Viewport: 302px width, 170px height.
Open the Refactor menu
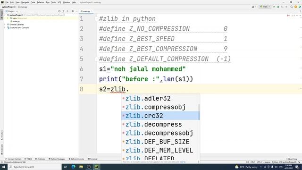click(x=41, y=2)
